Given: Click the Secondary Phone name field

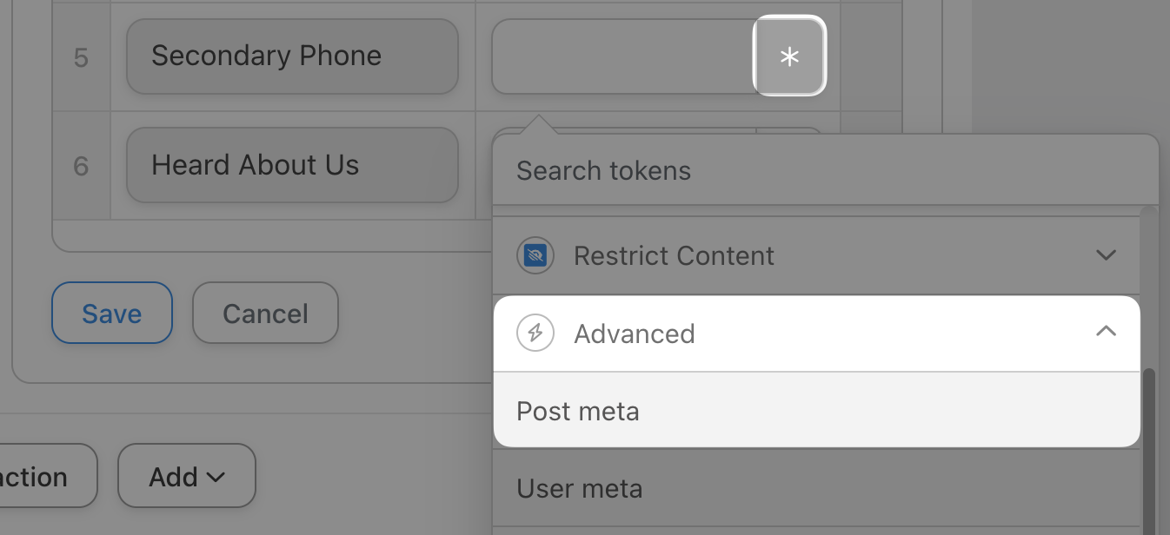Looking at the screenshot, I should pyautogui.click(x=292, y=56).
